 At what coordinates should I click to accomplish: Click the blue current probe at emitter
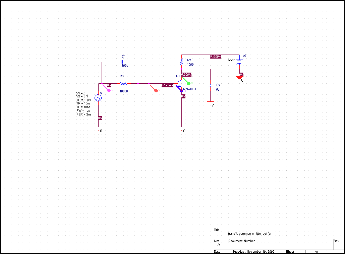tap(181, 90)
